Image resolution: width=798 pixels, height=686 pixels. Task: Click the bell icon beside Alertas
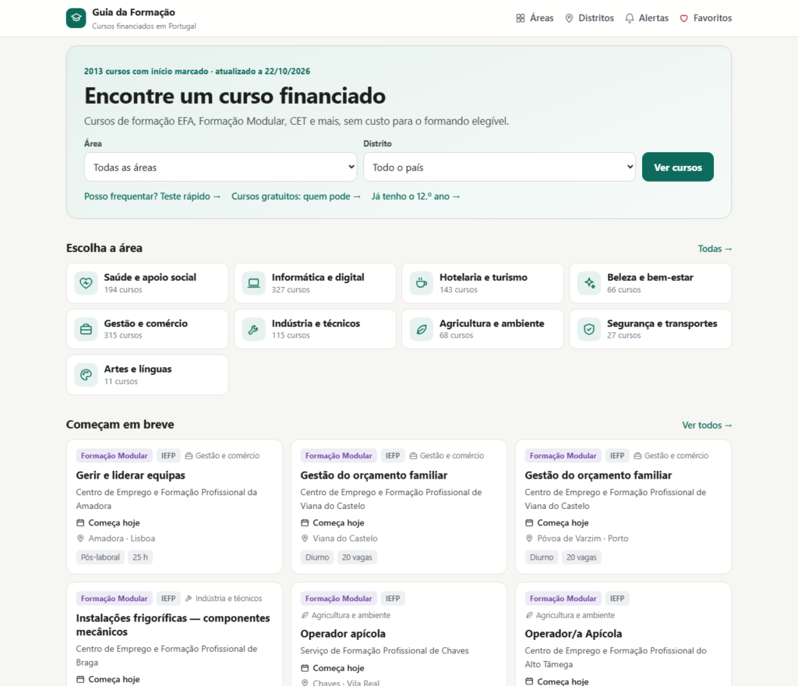tap(630, 19)
